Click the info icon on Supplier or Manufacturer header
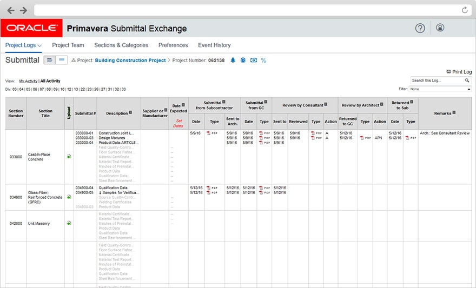Screen dimensions: 476x288 [166, 110]
